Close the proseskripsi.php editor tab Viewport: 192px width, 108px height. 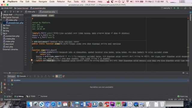(56, 12)
